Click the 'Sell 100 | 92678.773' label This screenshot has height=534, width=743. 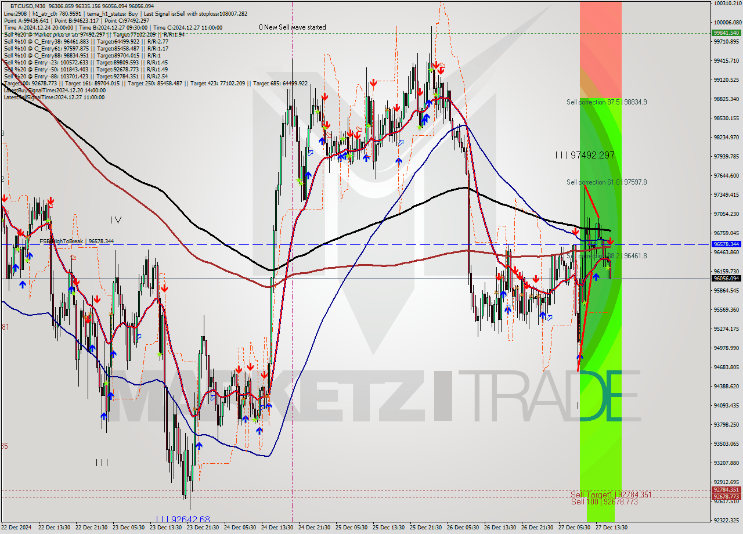(604, 501)
